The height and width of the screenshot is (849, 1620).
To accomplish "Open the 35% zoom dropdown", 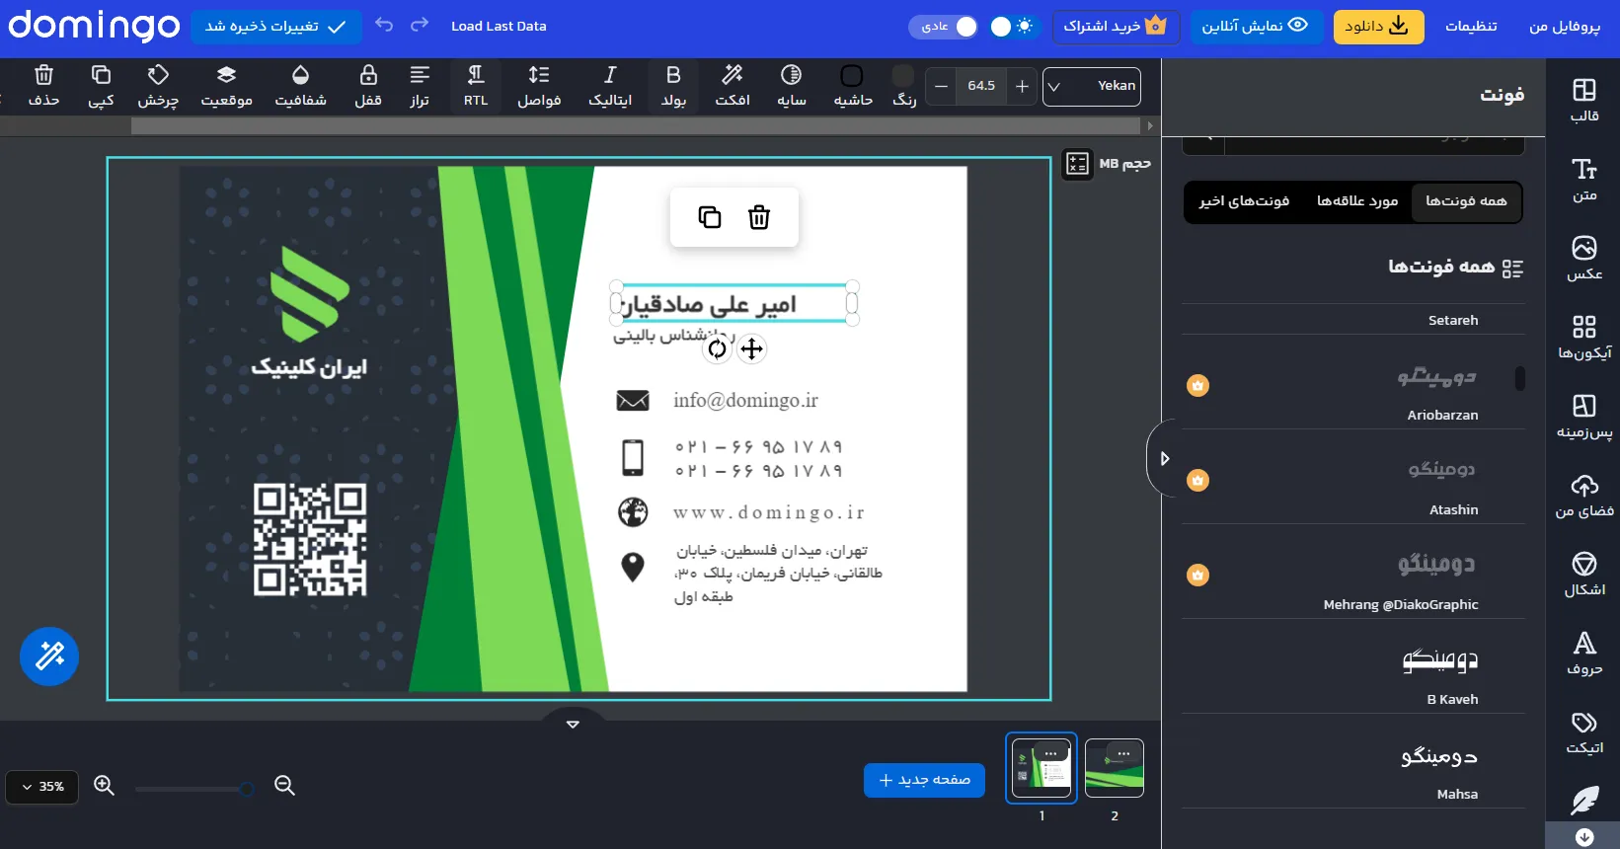I will click(41, 787).
